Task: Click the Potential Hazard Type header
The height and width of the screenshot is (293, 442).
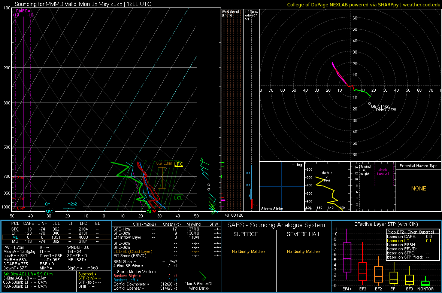Action: point(418,166)
